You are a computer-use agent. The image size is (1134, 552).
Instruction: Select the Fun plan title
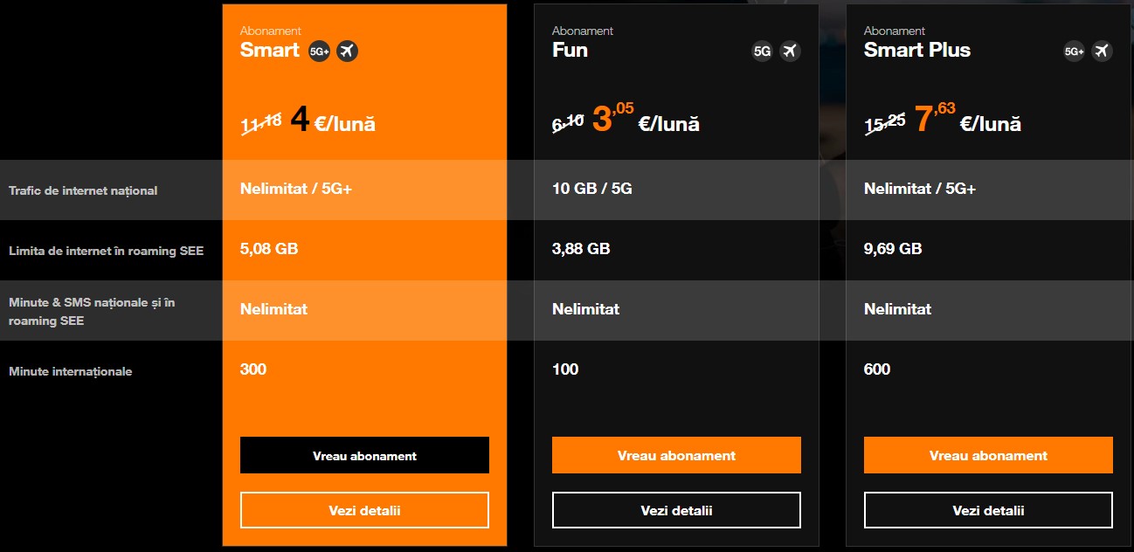tap(570, 50)
